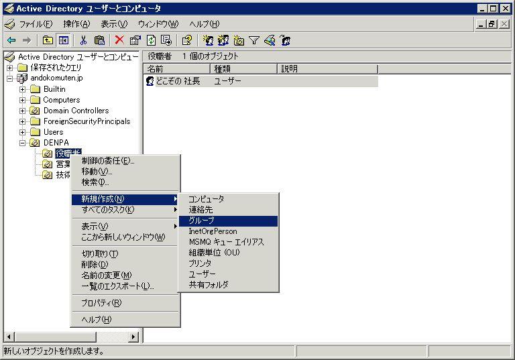Sort by the 名前 column header
Screen dimensions: 515x360
(x=177, y=69)
